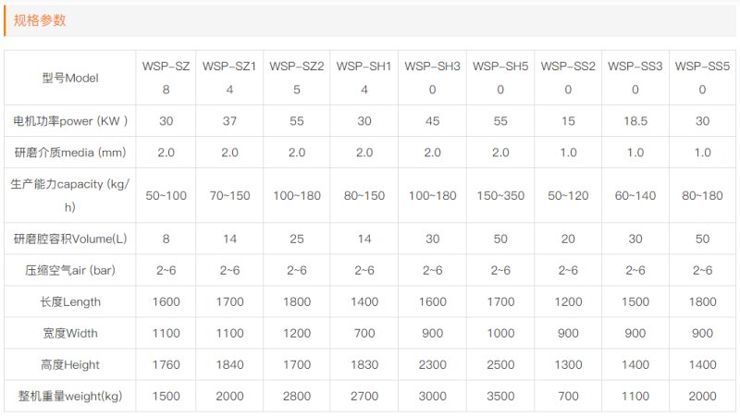Image resolution: width=740 pixels, height=417 pixels.
Task: Click the 整机重量weight(kg) row label
Action: click(x=69, y=396)
